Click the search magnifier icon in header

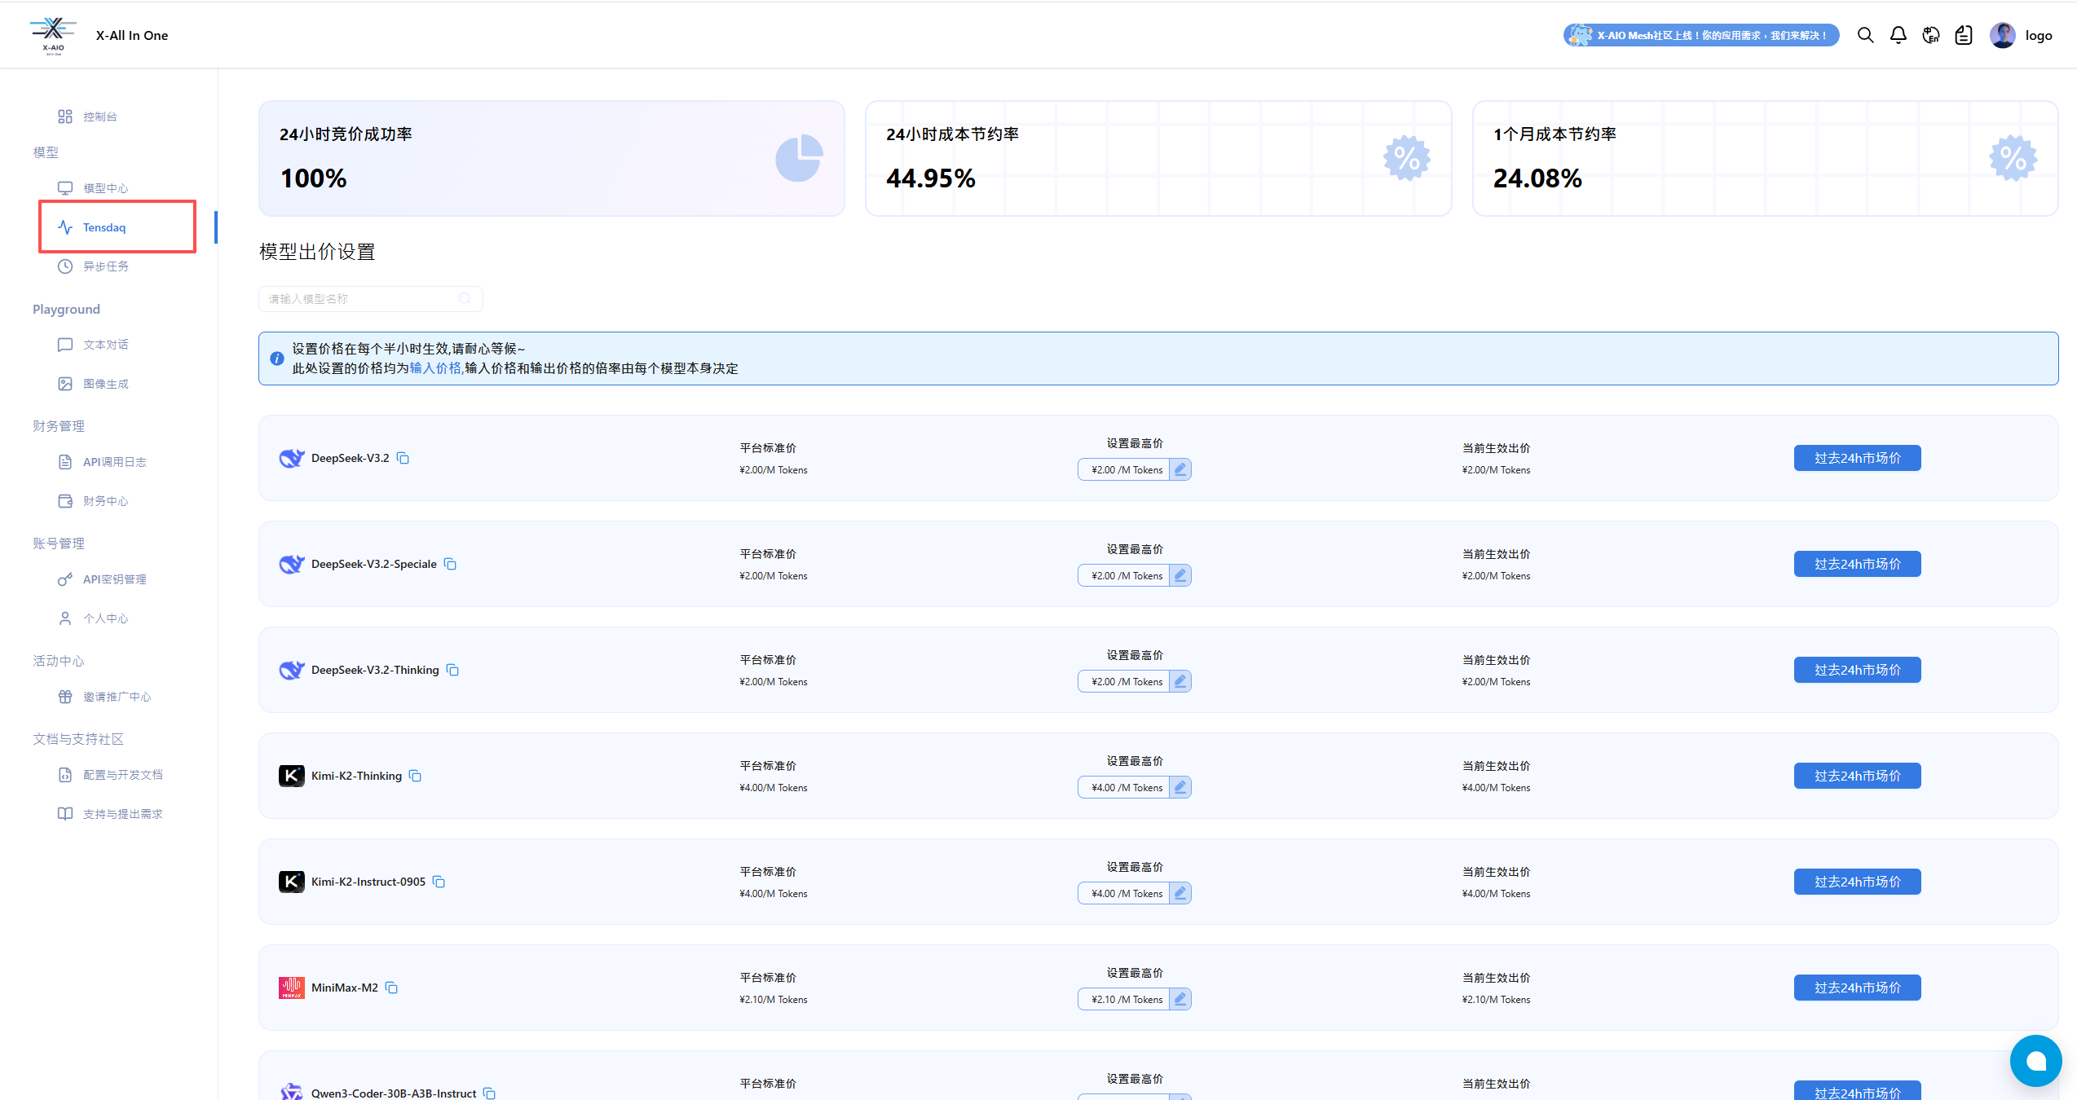click(1865, 35)
